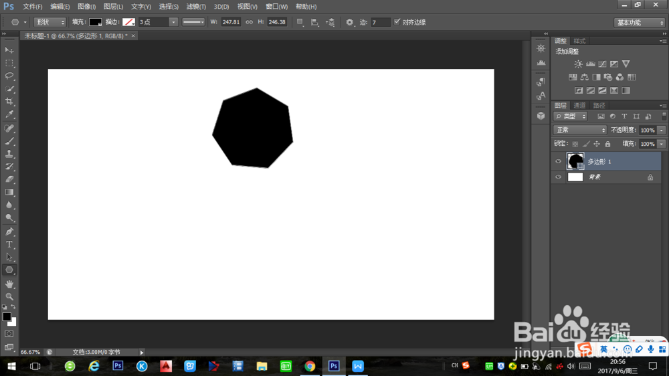Click the foreground color swatch

7,317
